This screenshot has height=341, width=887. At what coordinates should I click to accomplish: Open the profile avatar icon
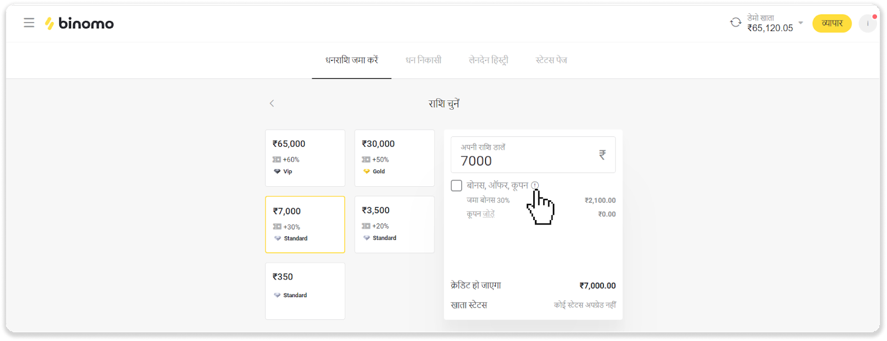click(868, 24)
